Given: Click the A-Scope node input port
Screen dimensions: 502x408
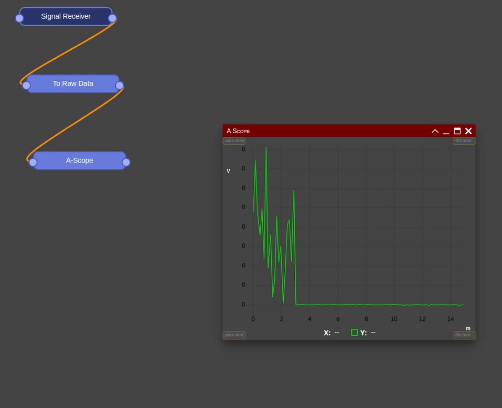Looking at the screenshot, I should 33,163.
